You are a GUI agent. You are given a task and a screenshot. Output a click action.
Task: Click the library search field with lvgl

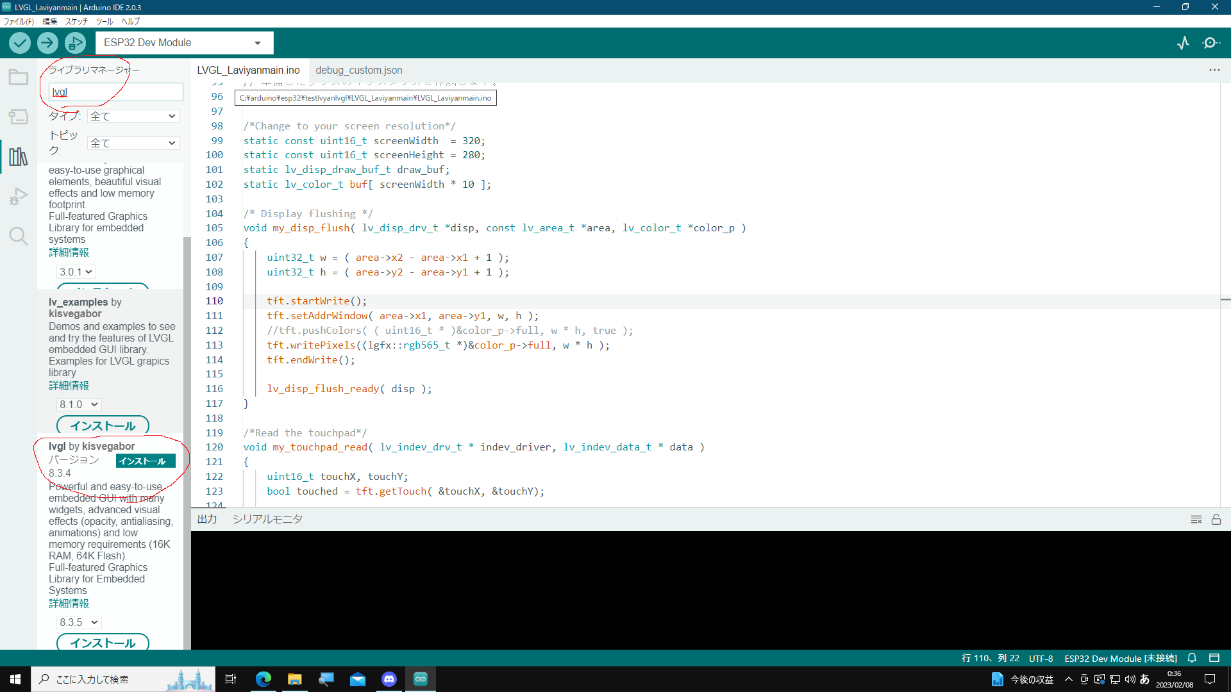click(x=115, y=92)
